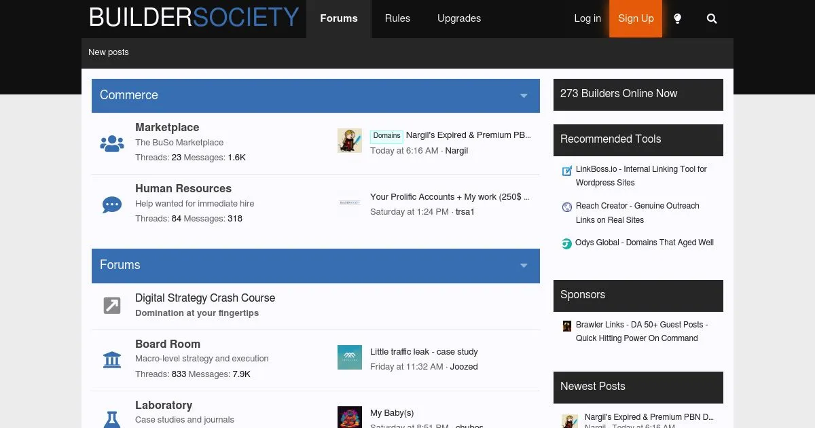815x428 pixels.
Task: Select New posts in the sub-navigation
Action: coord(109,52)
